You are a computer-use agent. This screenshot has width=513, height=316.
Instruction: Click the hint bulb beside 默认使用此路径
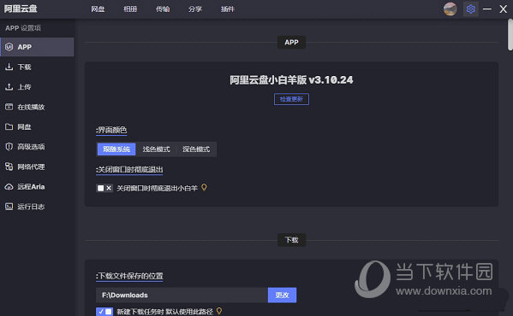point(219,311)
